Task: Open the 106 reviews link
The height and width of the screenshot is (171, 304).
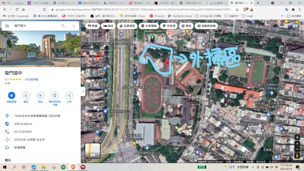Action: [31, 79]
